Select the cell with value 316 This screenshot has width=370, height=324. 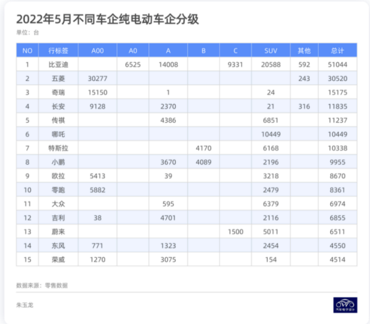[x=304, y=107]
